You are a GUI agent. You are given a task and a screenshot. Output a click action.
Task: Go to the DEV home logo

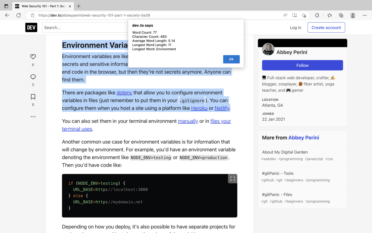pyautogui.click(x=31, y=27)
